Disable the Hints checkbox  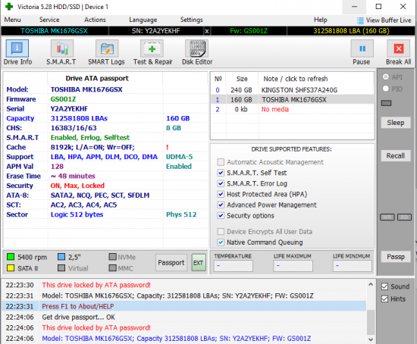pyautogui.click(x=384, y=299)
